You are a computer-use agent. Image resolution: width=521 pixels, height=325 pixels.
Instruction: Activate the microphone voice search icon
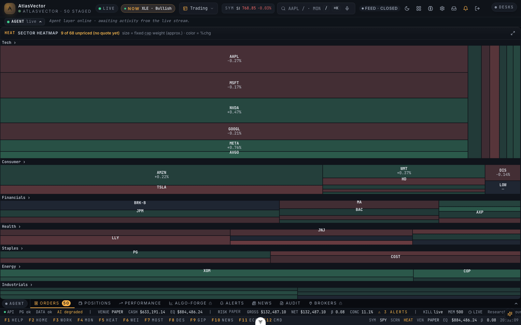pos(347,8)
